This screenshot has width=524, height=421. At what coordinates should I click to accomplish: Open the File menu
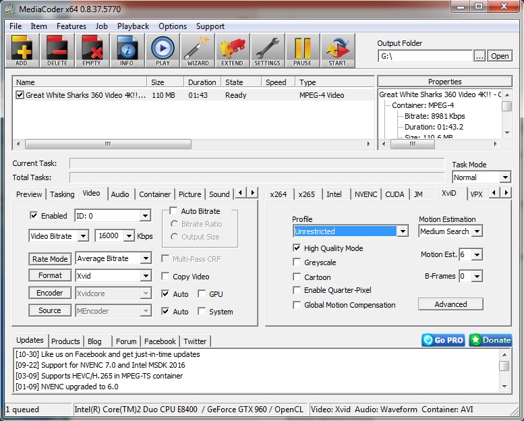tap(16, 26)
